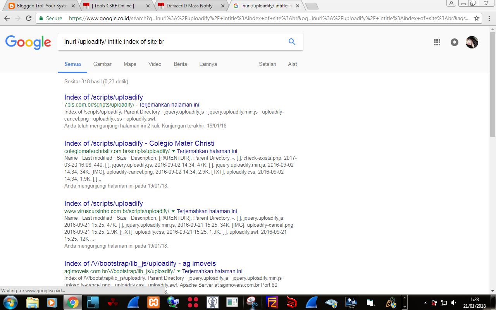
Task: Open Alat search tools
Action: 292,64
